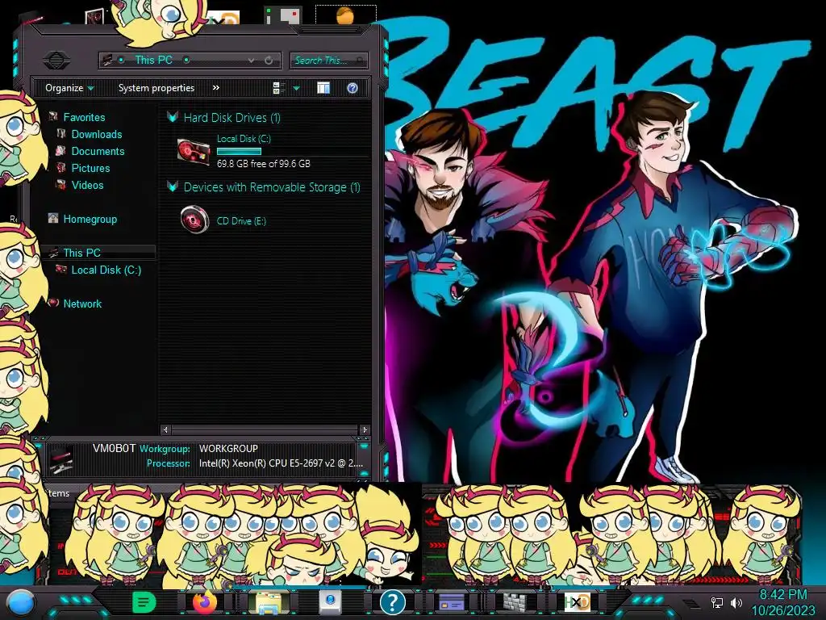Click the horizontal scrollbar left arrow
The height and width of the screenshot is (620, 826).
click(x=165, y=429)
